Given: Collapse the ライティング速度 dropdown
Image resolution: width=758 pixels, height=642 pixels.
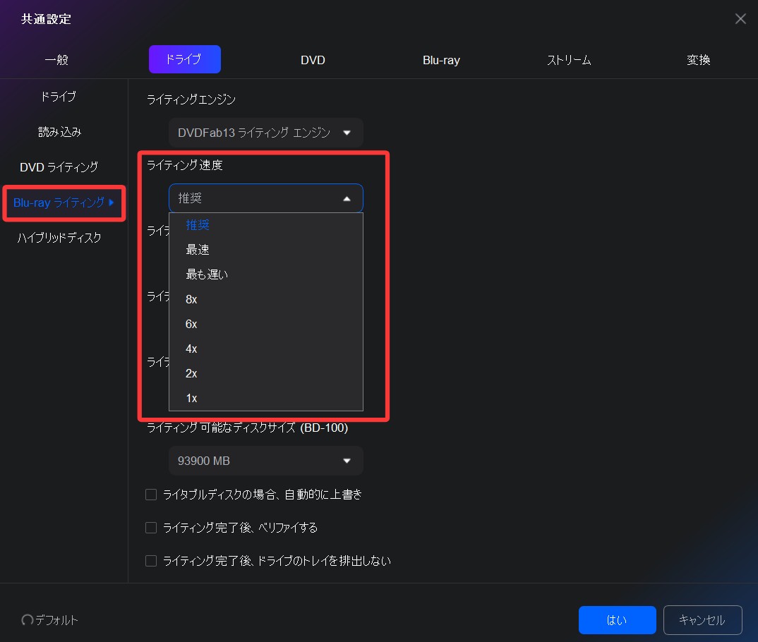Looking at the screenshot, I should pyautogui.click(x=265, y=198).
